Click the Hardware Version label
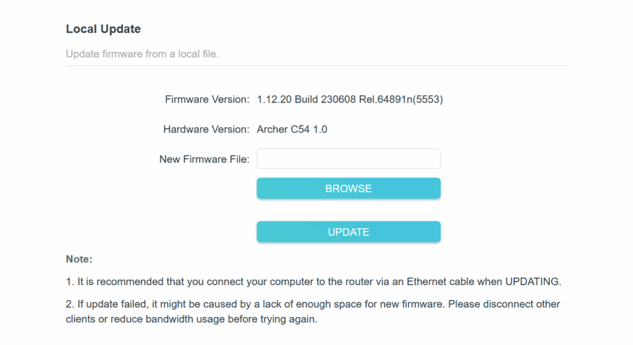 [206, 129]
